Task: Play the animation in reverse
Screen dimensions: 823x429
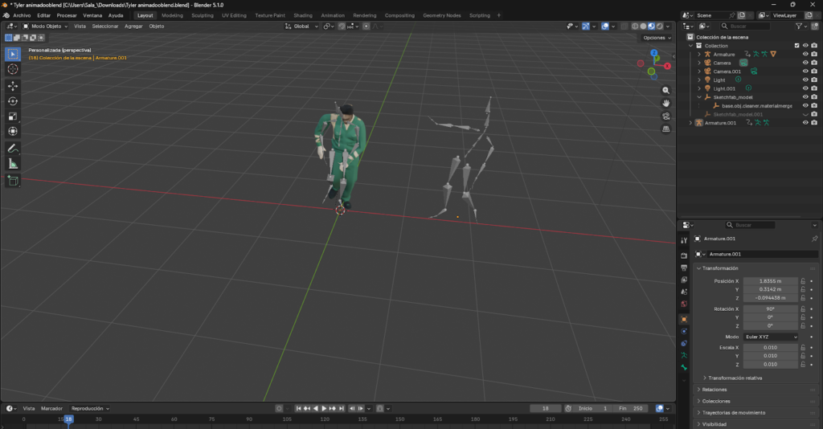Action: 315,409
